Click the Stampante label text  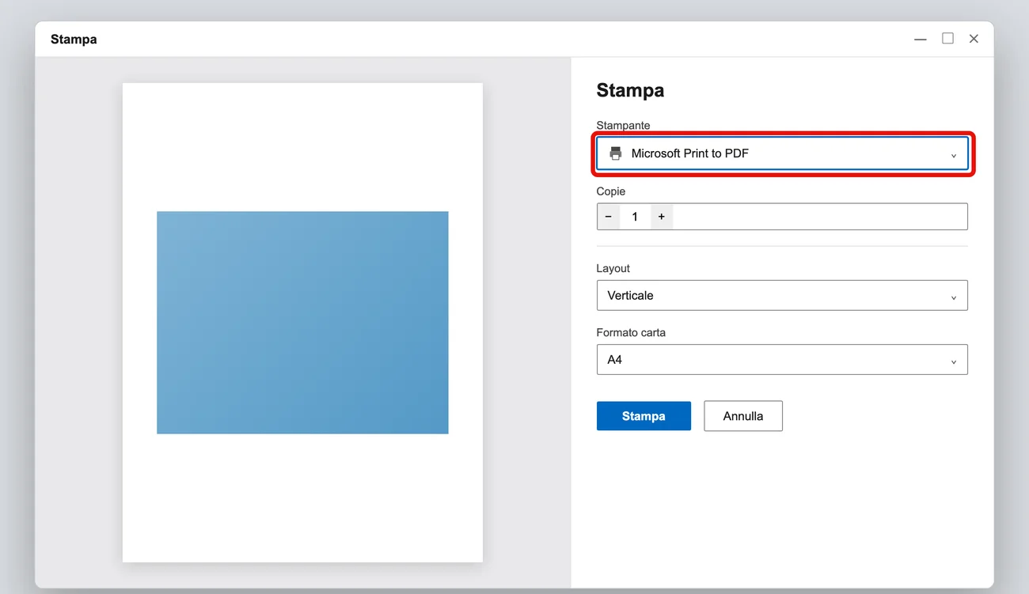tap(623, 125)
